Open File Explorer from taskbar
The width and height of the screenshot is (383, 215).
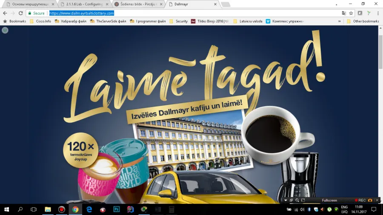coord(48,209)
